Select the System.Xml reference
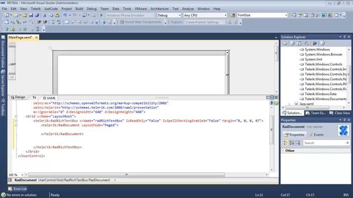This screenshot has width=353, height=198. 313,59
